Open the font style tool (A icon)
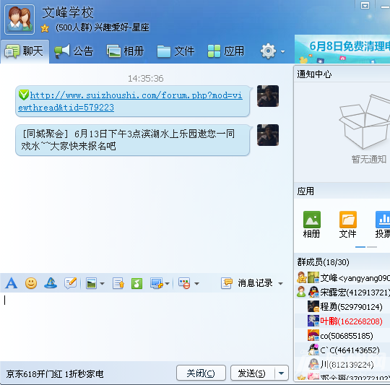This screenshot has width=390, height=385. [12, 283]
